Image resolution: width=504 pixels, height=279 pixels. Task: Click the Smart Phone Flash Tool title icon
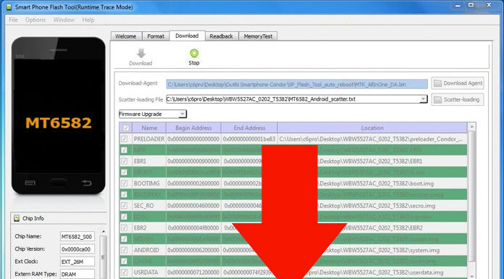coord(9,7)
